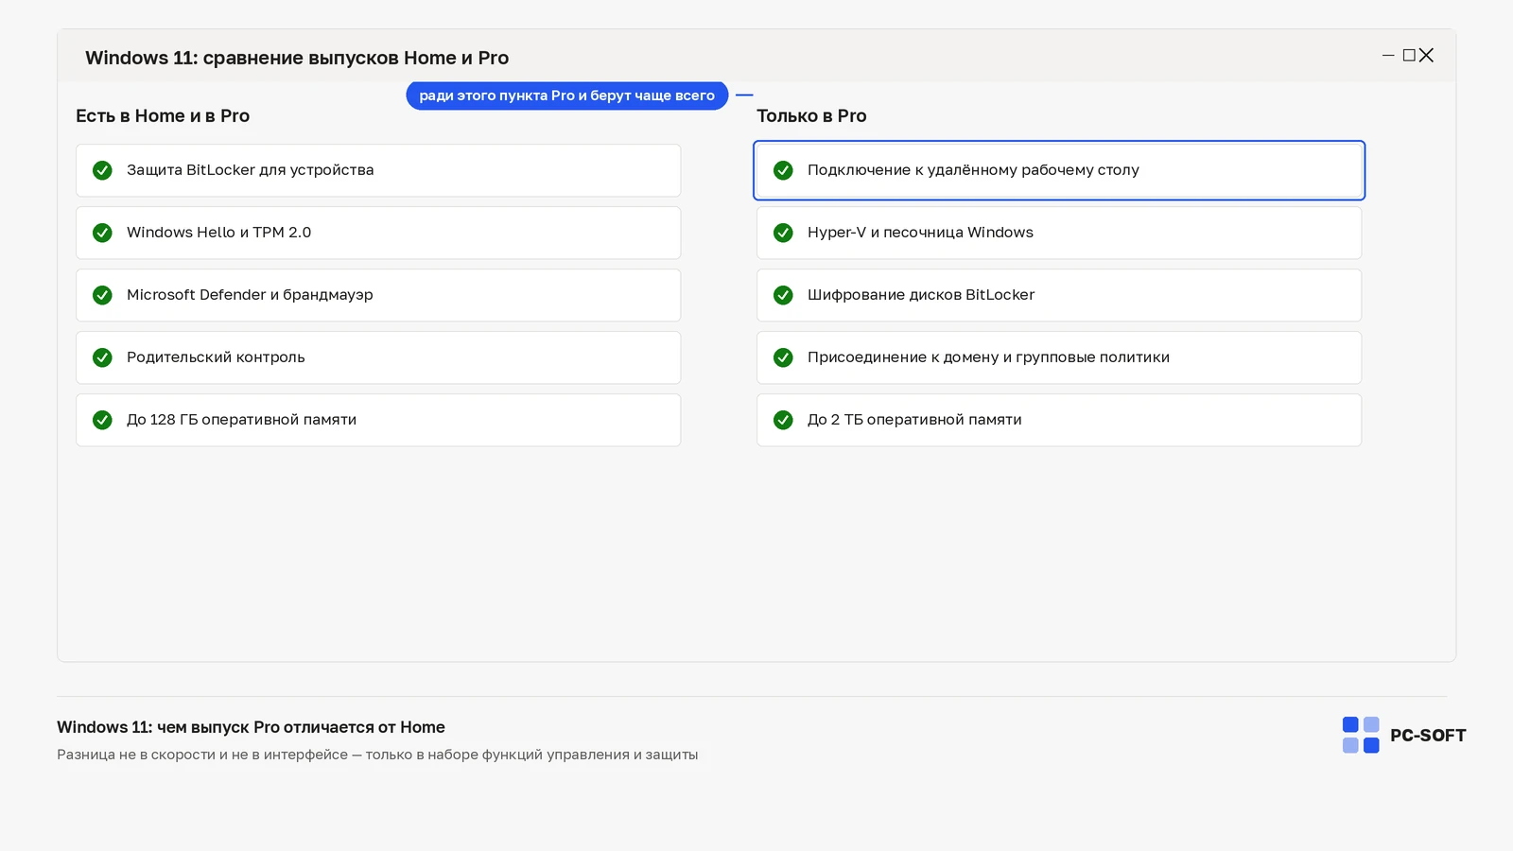Screen dimensions: 1513x851
Task: Click the green check icon beside Защита BitLocker для устройства
Action: pyautogui.click(x=102, y=170)
